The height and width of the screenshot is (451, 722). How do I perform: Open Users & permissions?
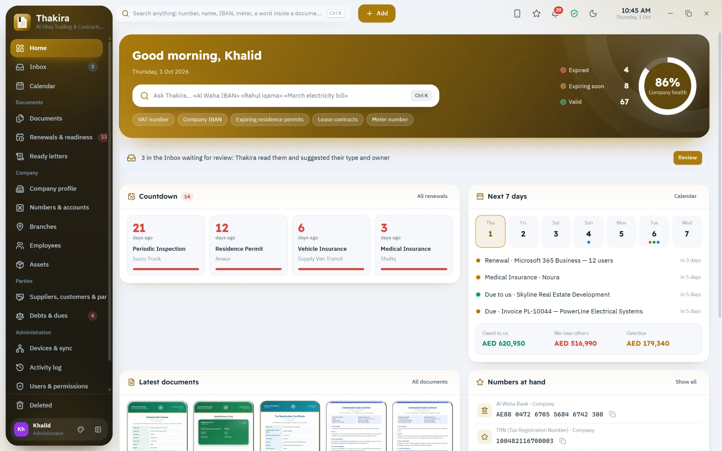[x=56, y=386]
